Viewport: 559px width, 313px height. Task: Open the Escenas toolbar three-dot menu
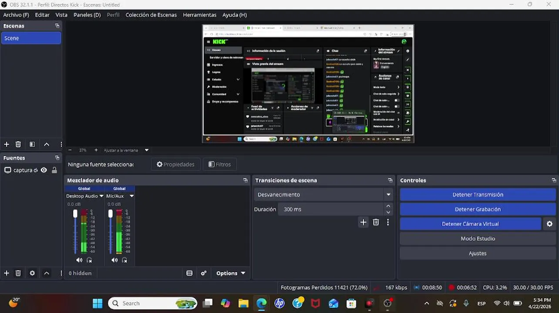click(61, 144)
